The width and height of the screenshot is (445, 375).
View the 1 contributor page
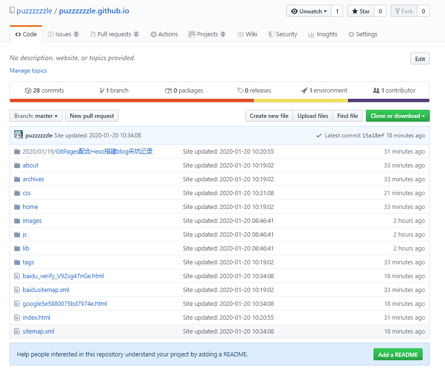[x=394, y=91]
